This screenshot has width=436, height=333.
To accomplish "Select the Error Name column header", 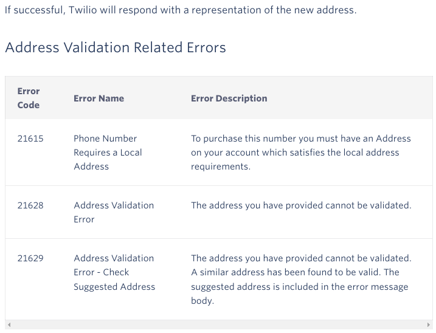I will [x=99, y=98].
